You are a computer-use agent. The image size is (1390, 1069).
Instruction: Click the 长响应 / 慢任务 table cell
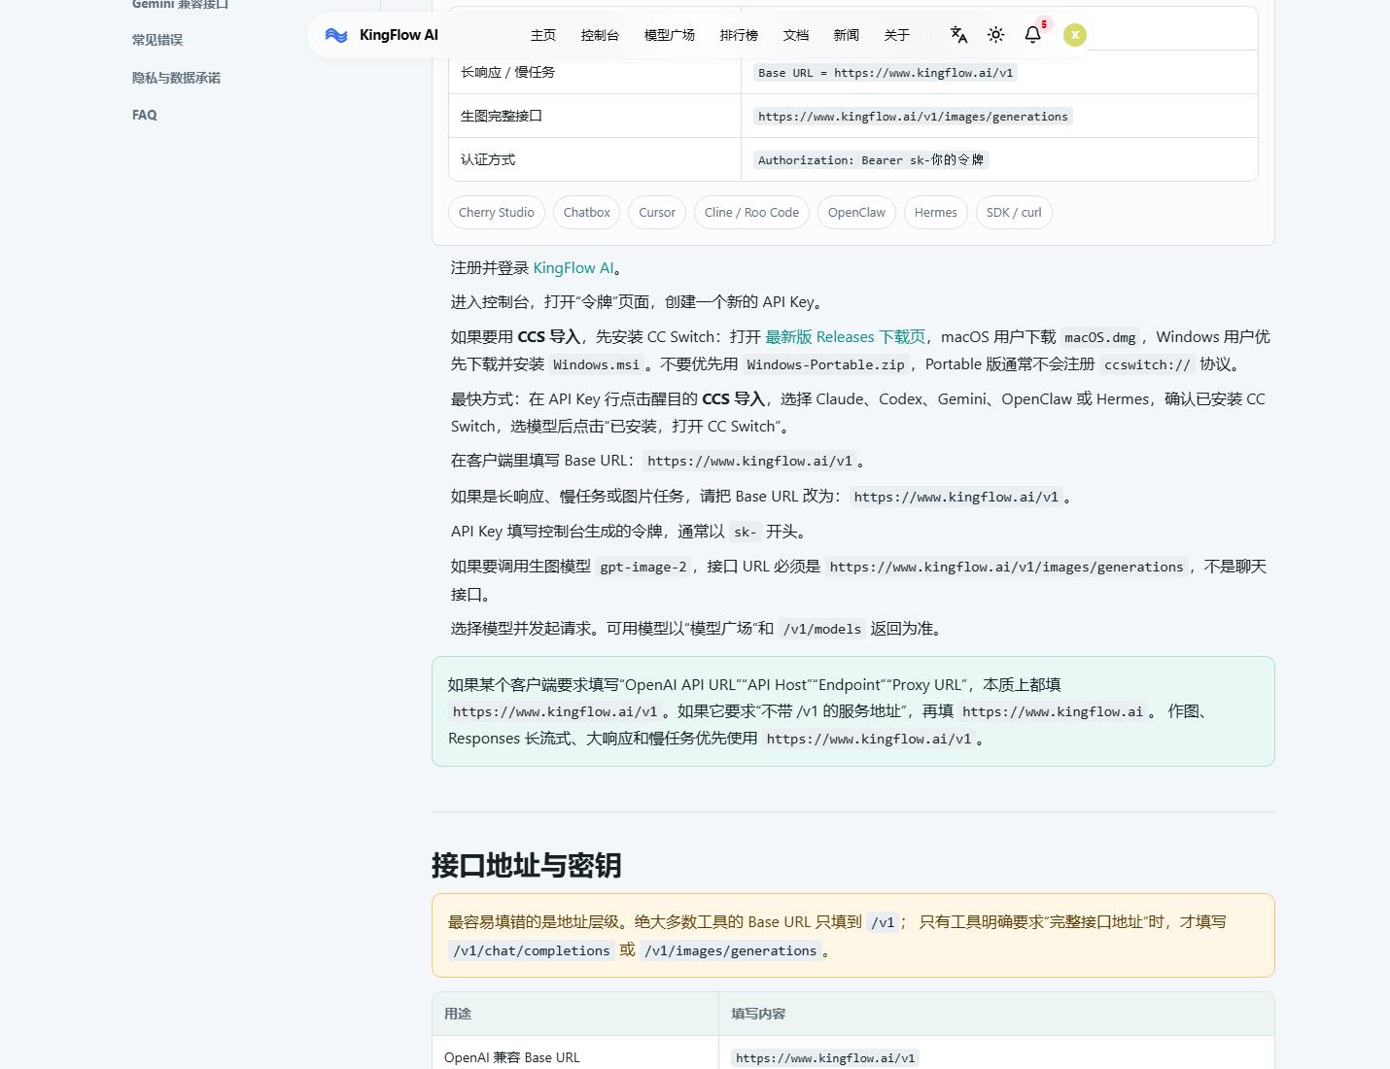click(595, 72)
